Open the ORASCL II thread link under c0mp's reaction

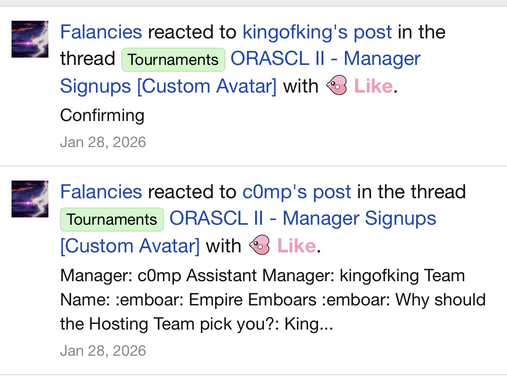click(x=303, y=219)
